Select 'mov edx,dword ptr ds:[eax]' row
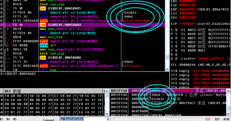231x121 pixels. pyautogui.click(x=67, y=29)
